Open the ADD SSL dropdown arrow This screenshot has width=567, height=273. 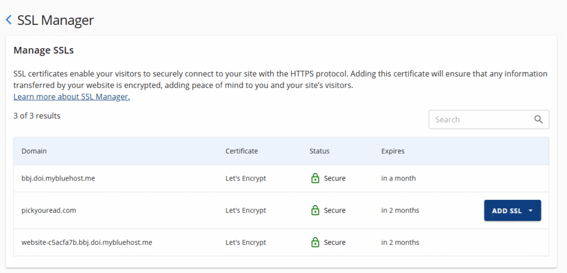coord(530,211)
